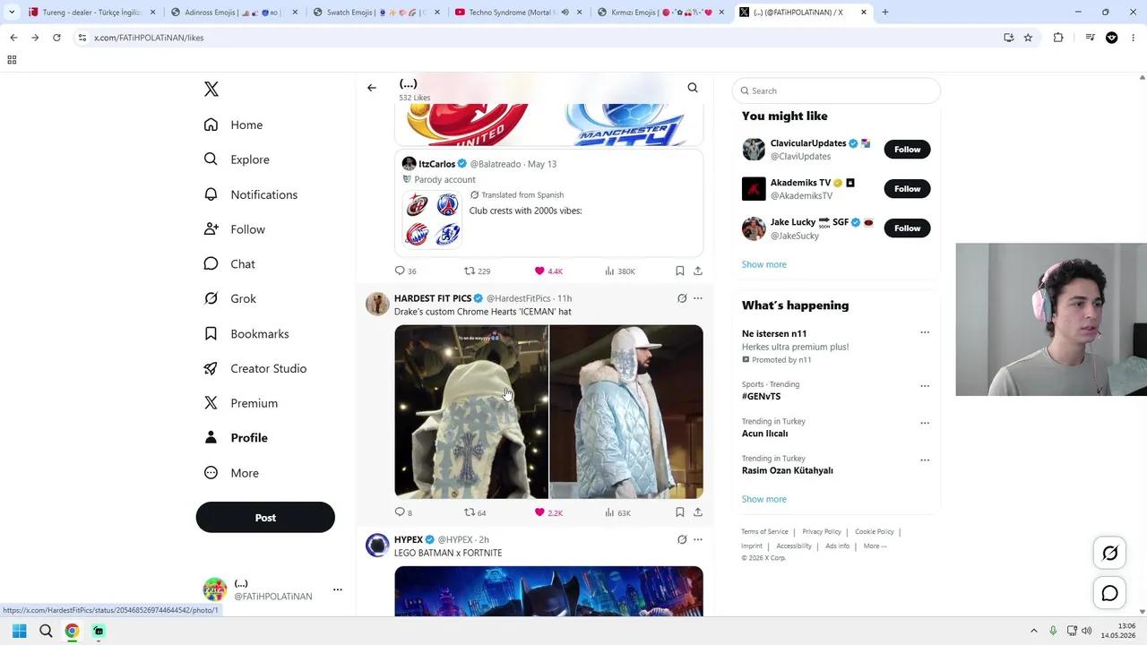The height and width of the screenshot is (645, 1147).
Task: Show more suggested accounts
Action: (x=764, y=264)
